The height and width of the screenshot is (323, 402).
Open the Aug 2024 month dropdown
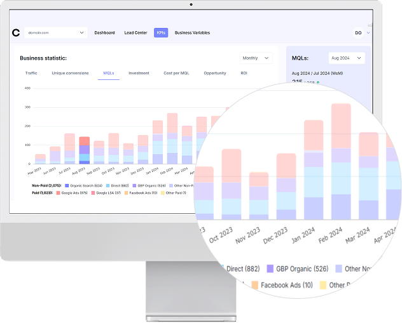coord(347,58)
